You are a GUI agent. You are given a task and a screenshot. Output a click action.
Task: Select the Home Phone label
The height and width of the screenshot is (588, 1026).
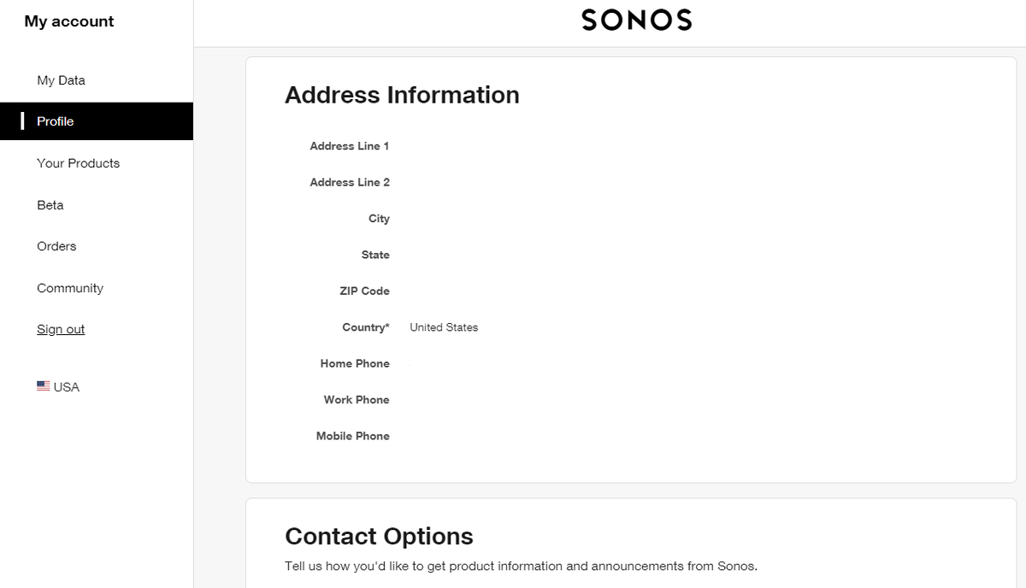(355, 363)
